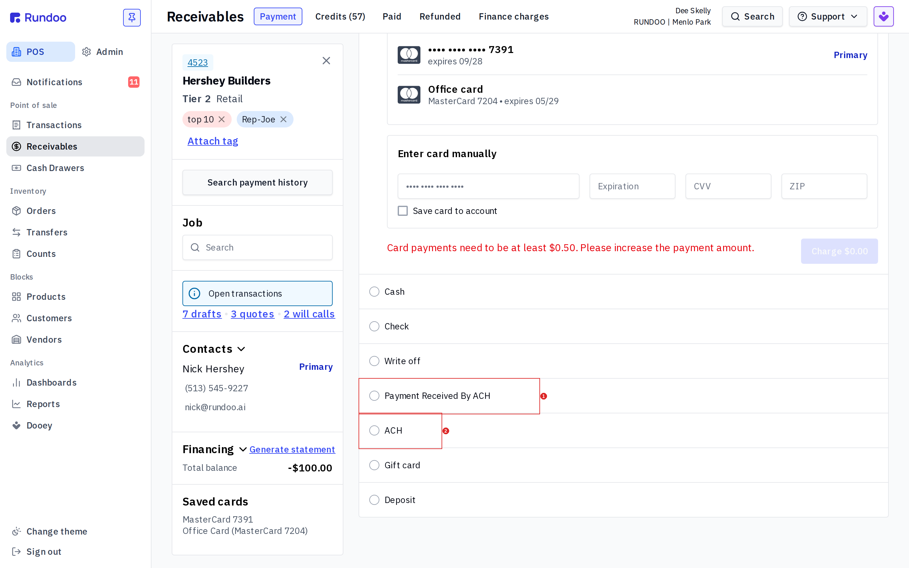Click the nick@rundoo.ai email

(x=215, y=407)
